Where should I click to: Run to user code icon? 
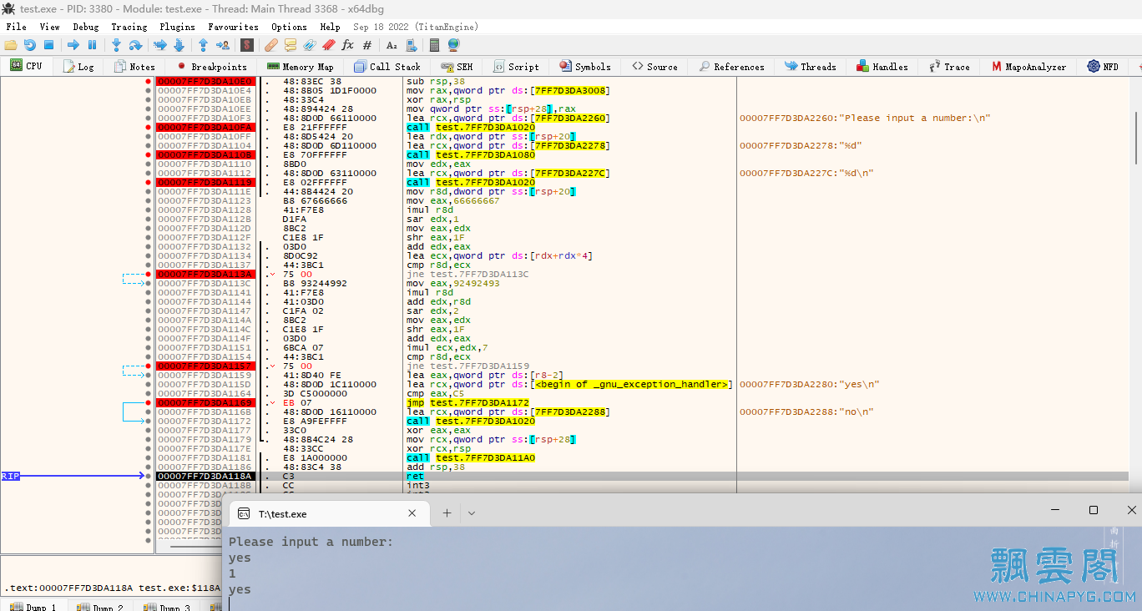[223, 45]
